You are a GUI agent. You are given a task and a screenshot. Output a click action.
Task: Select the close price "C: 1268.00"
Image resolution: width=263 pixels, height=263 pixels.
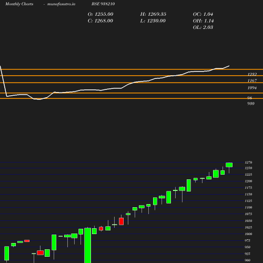click(100, 21)
